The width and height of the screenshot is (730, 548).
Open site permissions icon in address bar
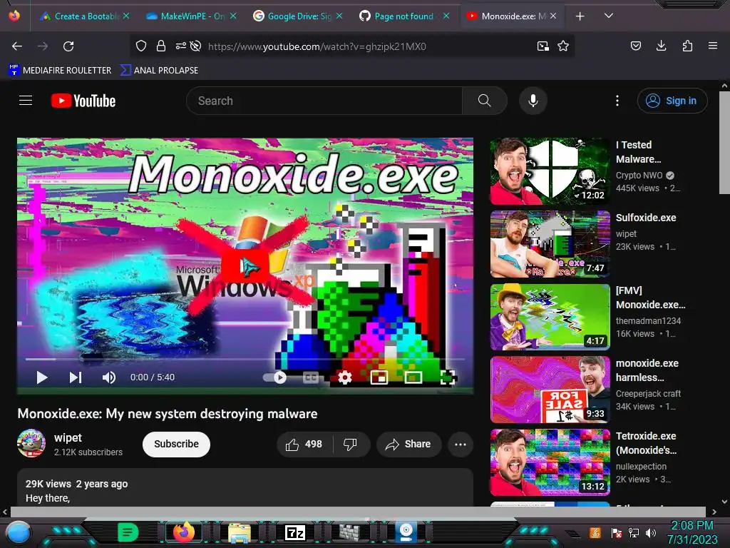[x=180, y=46]
